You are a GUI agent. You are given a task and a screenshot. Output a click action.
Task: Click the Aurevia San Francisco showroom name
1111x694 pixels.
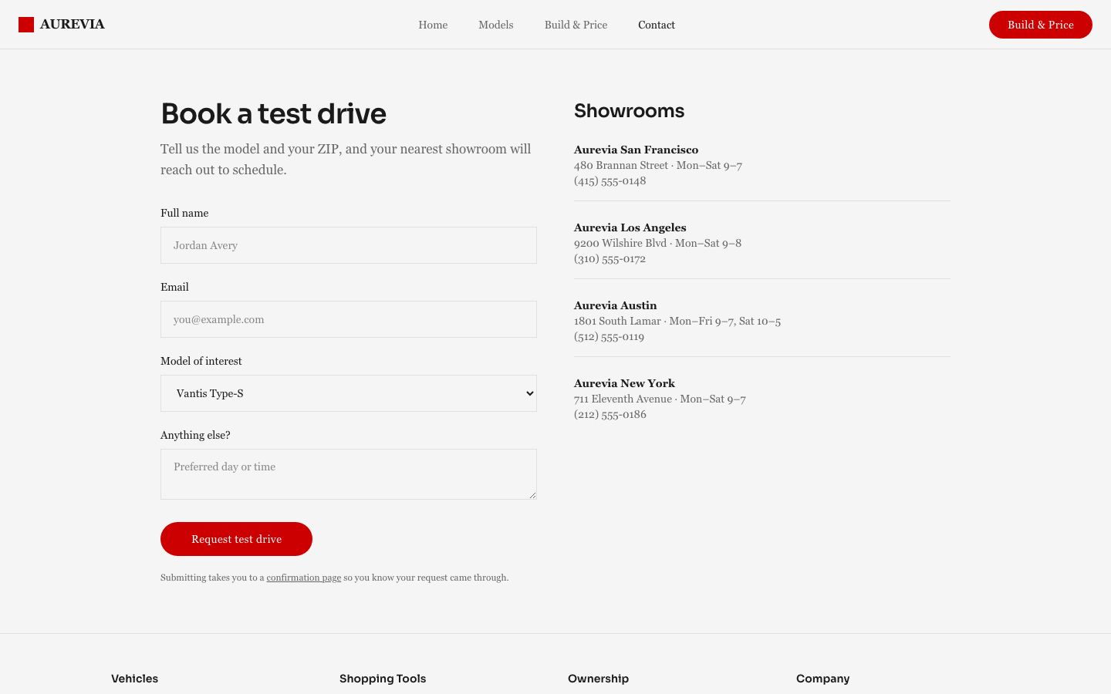(x=636, y=150)
